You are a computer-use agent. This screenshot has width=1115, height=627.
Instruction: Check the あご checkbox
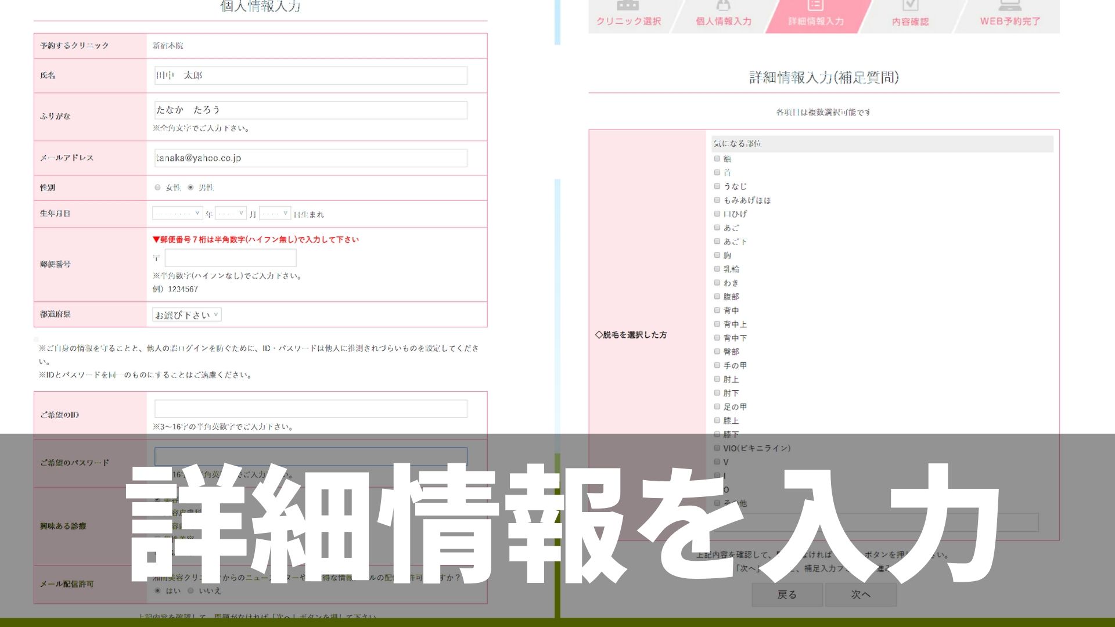click(717, 228)
